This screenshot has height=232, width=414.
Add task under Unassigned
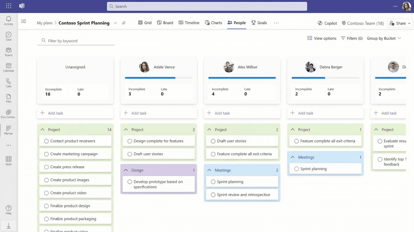[x=75, y=113]
